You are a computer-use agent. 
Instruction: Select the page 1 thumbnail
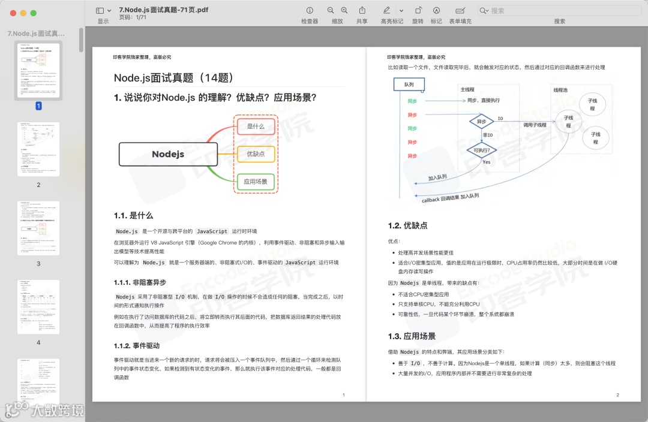point(38,70)
